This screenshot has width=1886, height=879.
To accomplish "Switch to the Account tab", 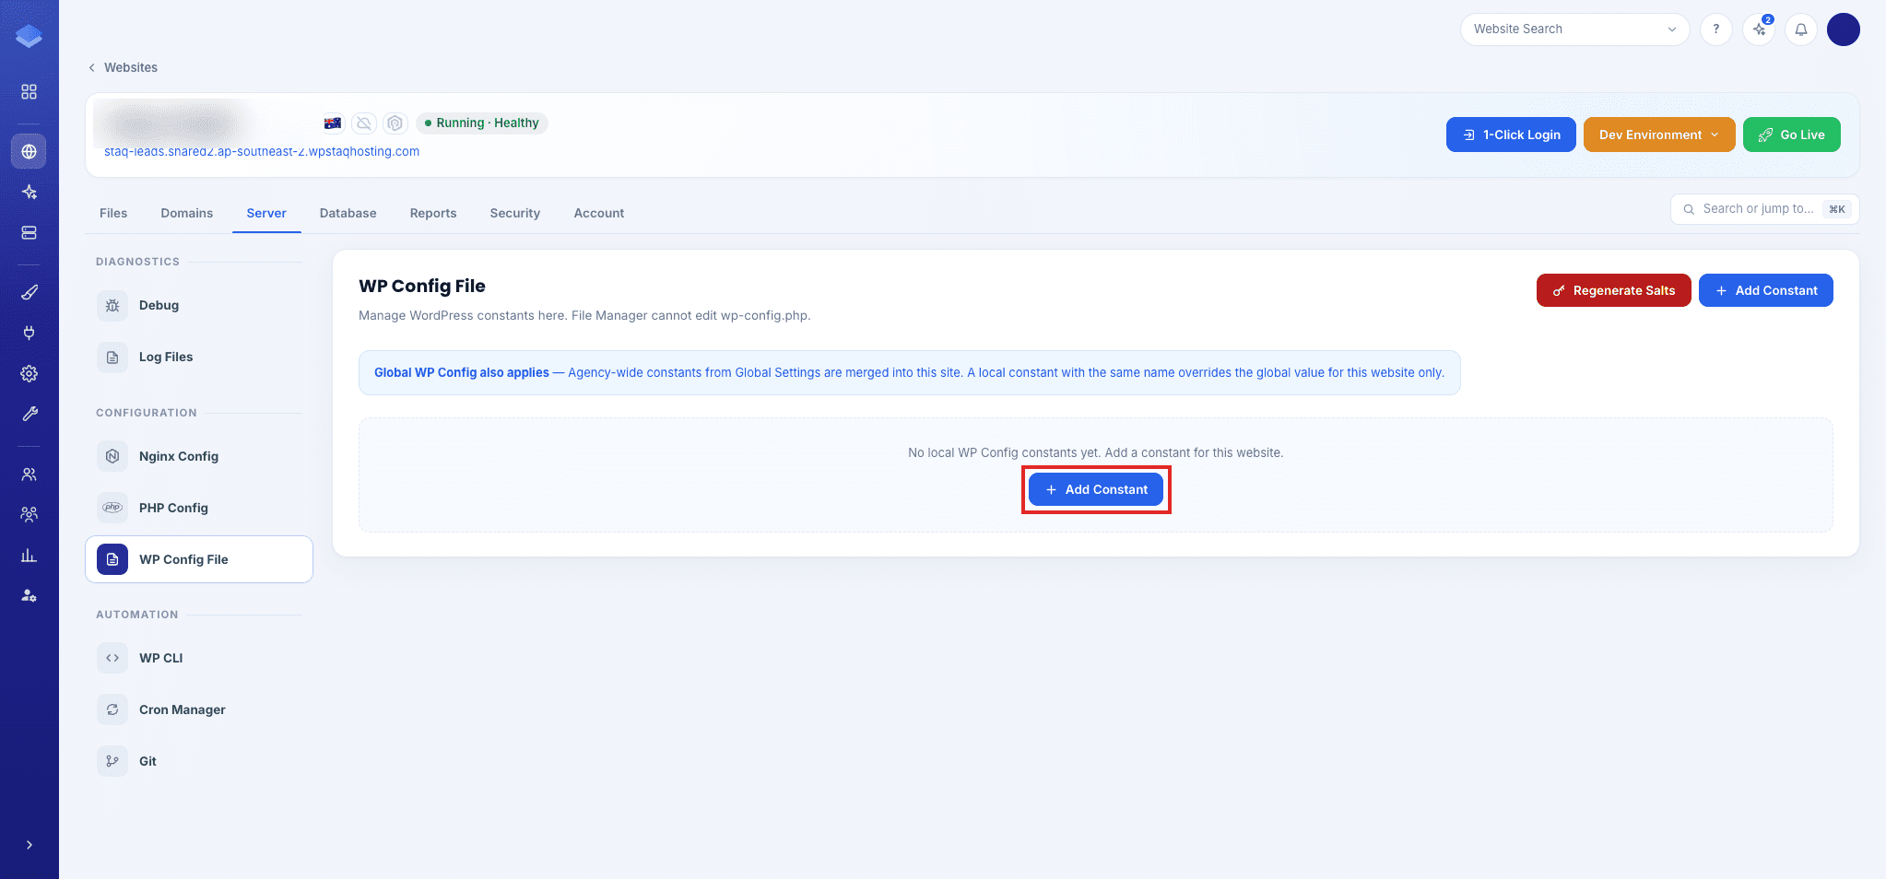I will coord(599,213).
